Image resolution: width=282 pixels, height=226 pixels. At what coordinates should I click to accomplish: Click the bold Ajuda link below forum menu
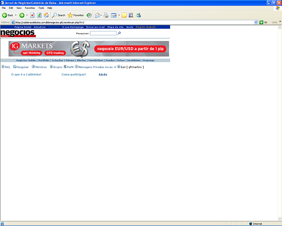(103, 74)
